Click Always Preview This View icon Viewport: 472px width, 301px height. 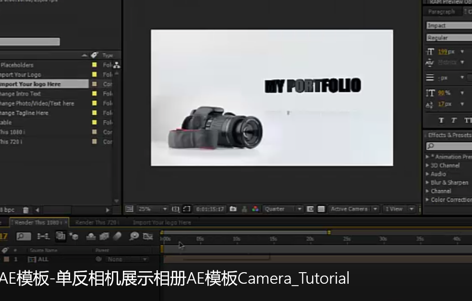pyautogui.click(x=129, y=209)
